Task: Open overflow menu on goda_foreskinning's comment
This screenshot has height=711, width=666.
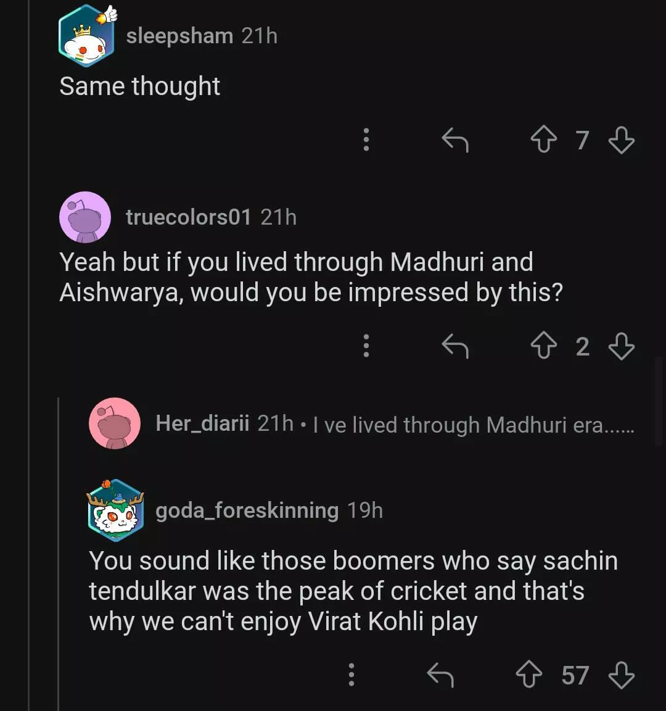Action: pos(351,675)
